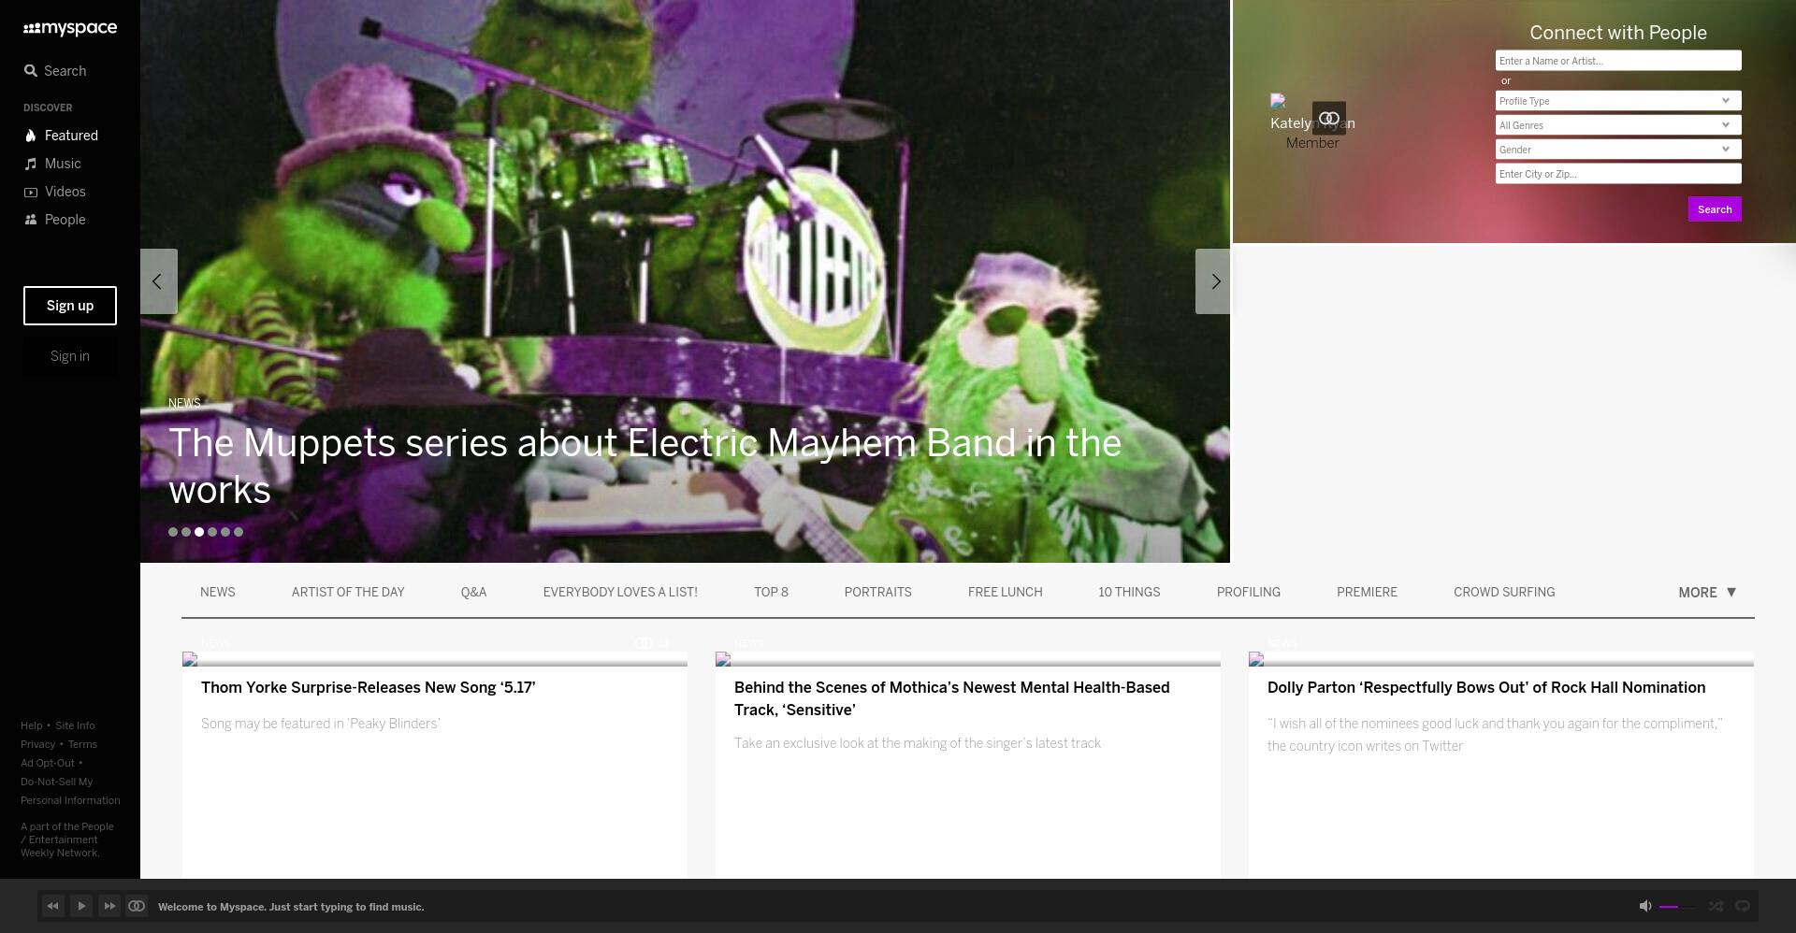Image resolution: width=1796 pixels, height=933 pixels.
Task: Select the third carousel dot
Action: point(199,532)
